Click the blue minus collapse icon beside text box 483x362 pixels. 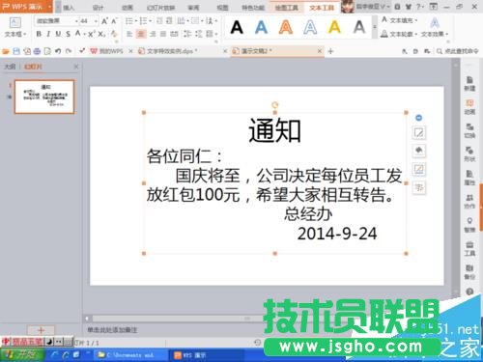click(x=418, y=118)
